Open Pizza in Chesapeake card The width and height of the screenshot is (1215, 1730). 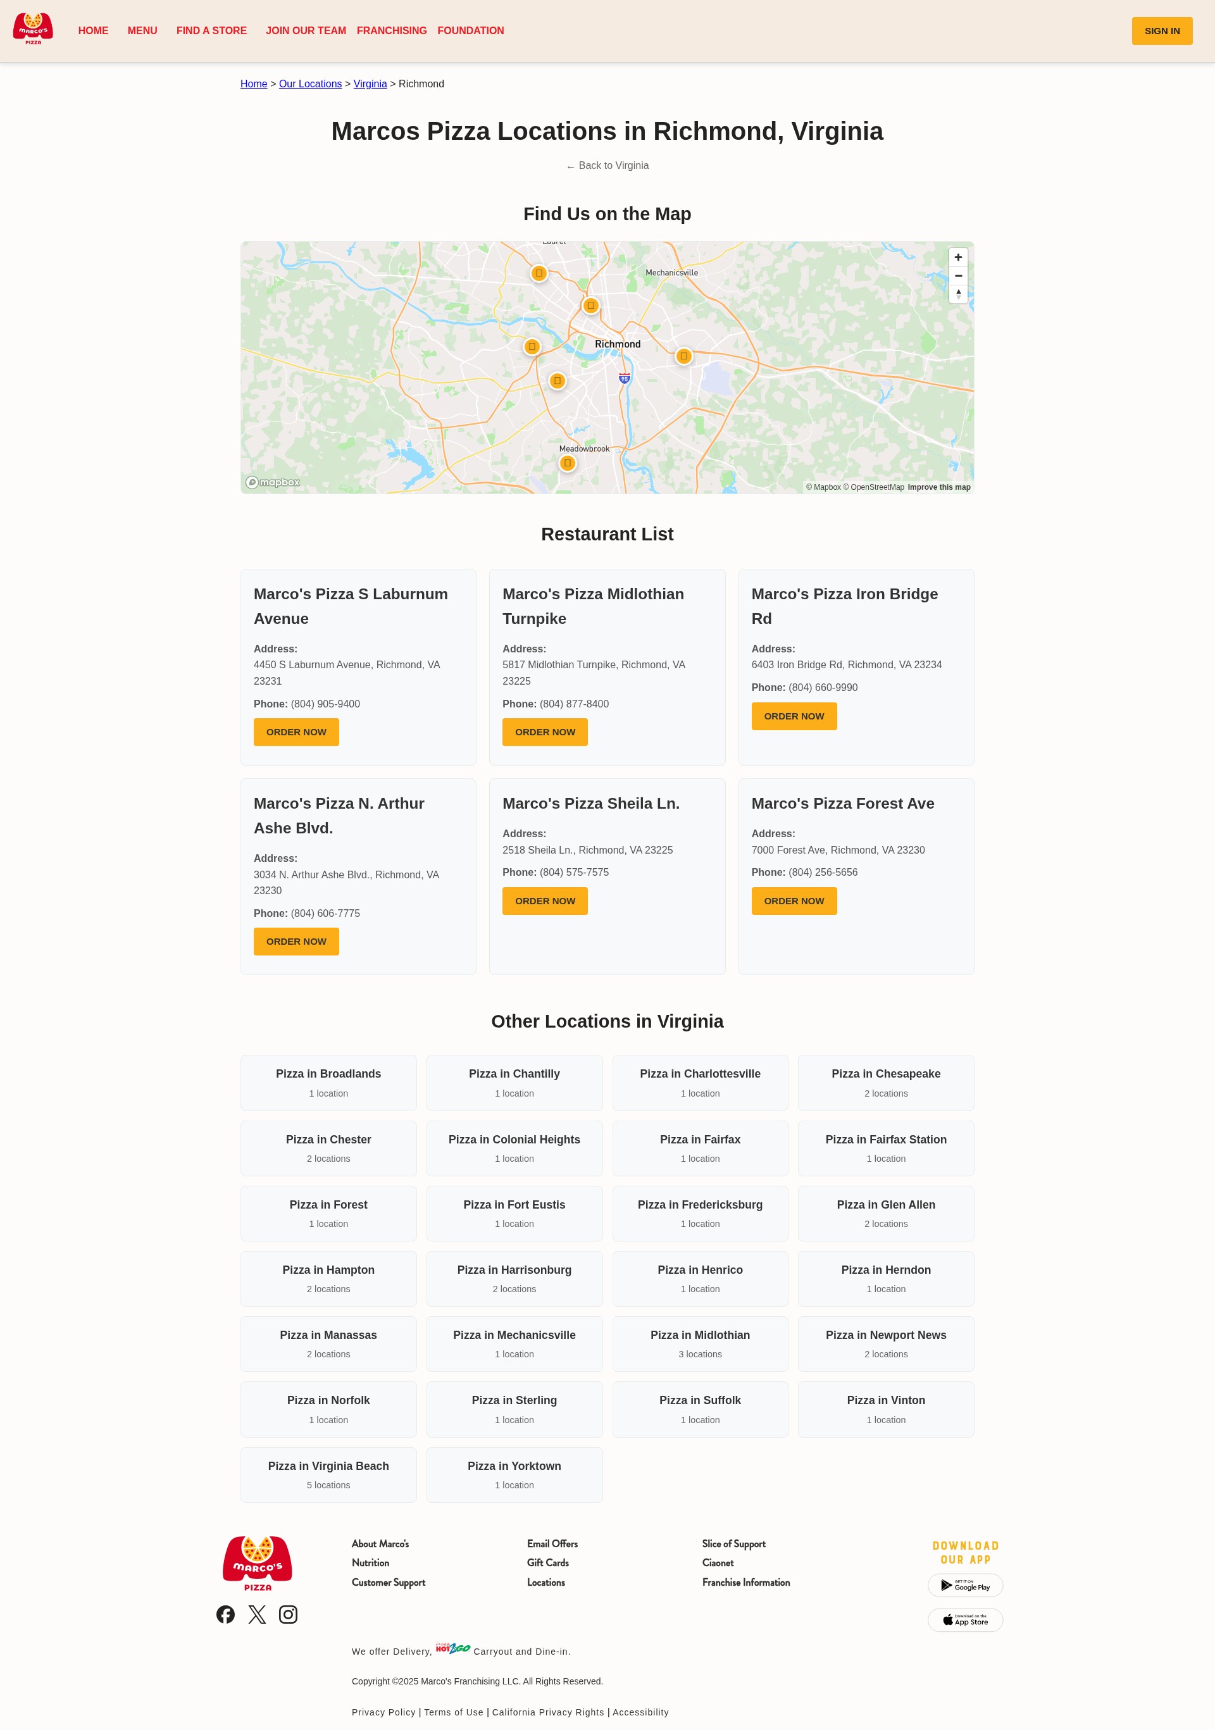pyautogui.click(x=887, y=1083)
